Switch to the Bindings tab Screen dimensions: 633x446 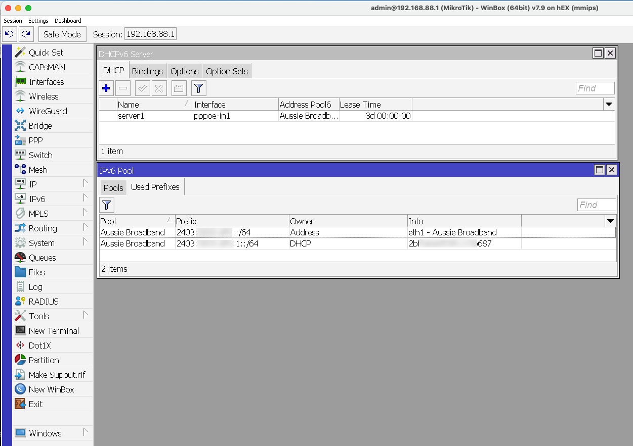click(147, 71)
